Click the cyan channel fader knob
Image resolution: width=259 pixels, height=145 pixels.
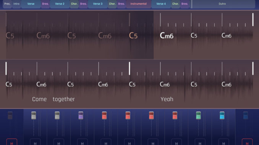pyautogui.click(x=222, y=115)
